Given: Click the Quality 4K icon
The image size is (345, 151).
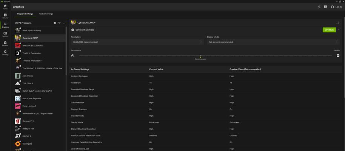Looking at the screenshot, I should coord(338,55).
